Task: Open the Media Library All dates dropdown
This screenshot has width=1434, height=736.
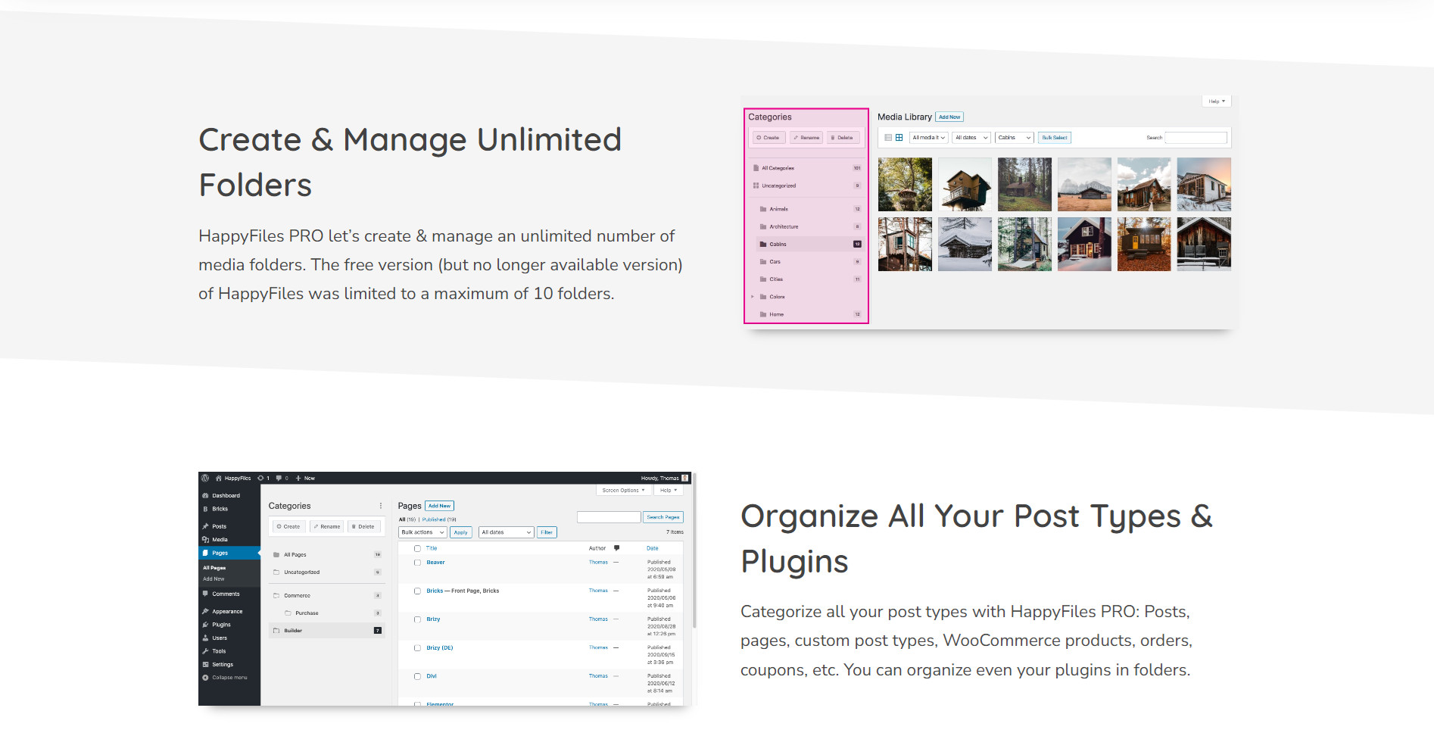Action: point(971,138)
